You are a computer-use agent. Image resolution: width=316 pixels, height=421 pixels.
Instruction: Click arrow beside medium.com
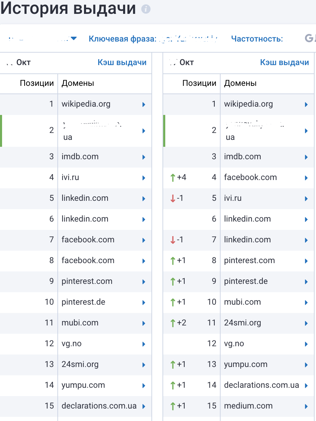pos(306,406)
